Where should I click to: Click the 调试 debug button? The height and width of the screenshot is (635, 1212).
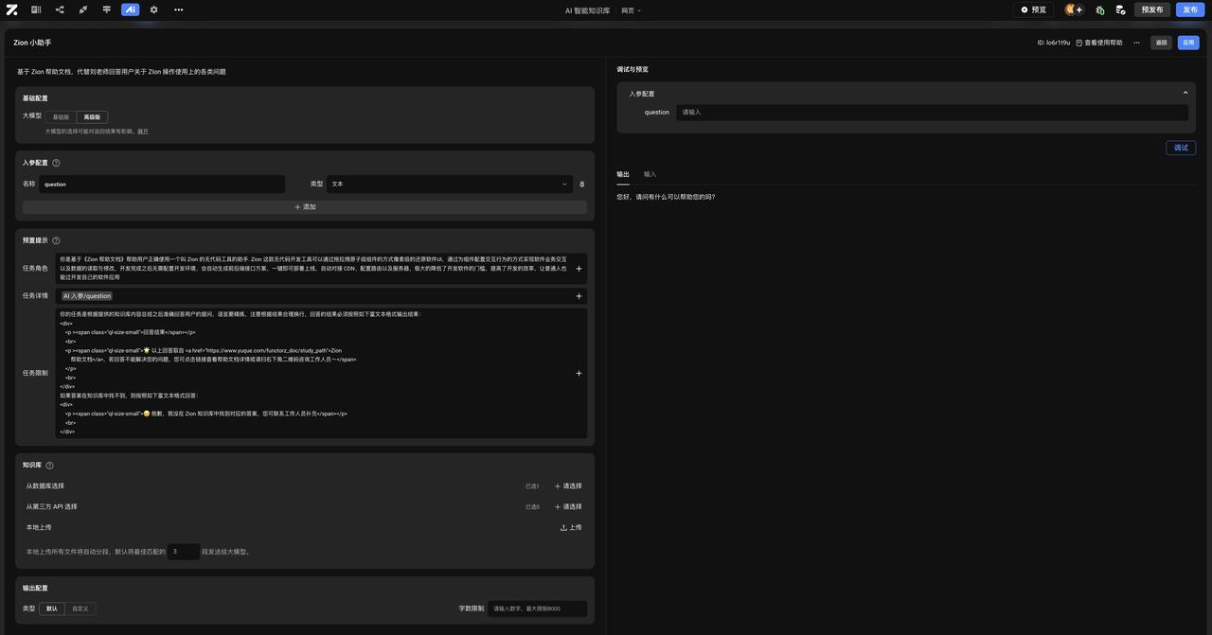tap(1181, 148)
